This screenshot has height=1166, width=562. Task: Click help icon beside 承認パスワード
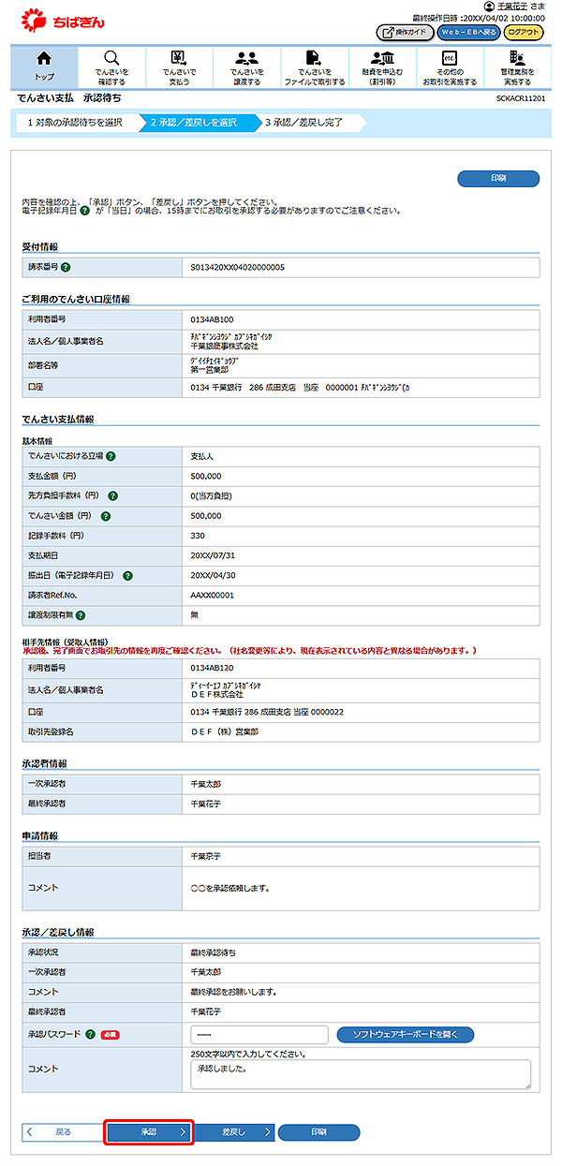[x=90, y=1035]
